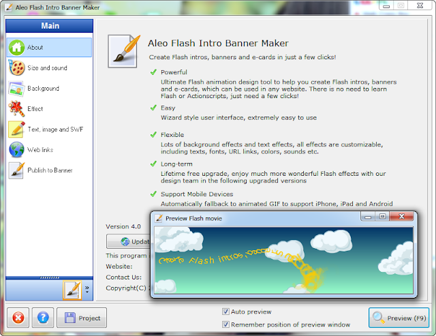Click the 'Long-term' feature heading
Screen dimensions: 436x336
[x=176, y=164]
